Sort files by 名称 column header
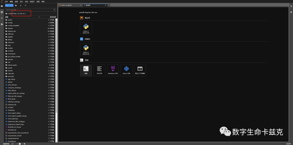The width and height of the screenshot is (293, 145). 23,17
